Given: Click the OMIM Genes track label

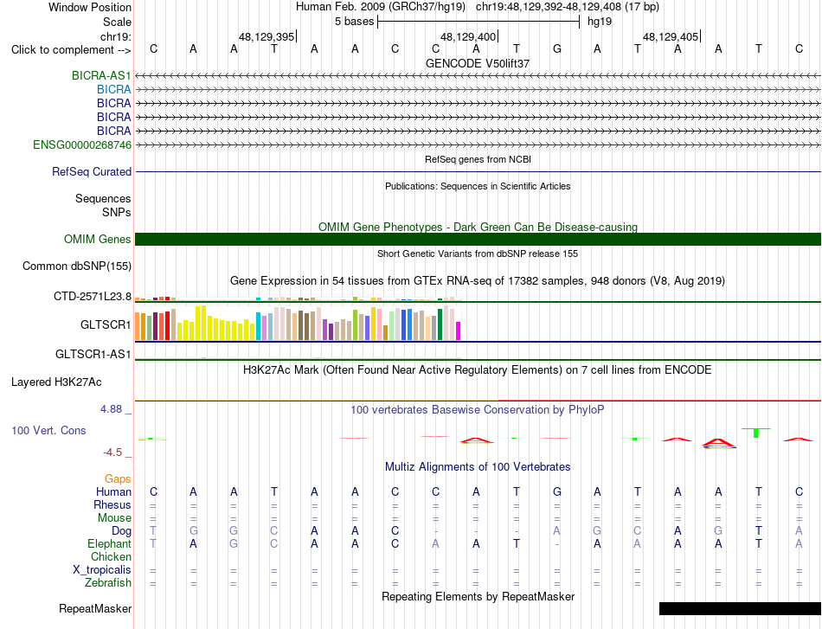Looking at the screenshot, I should (98, 239).
